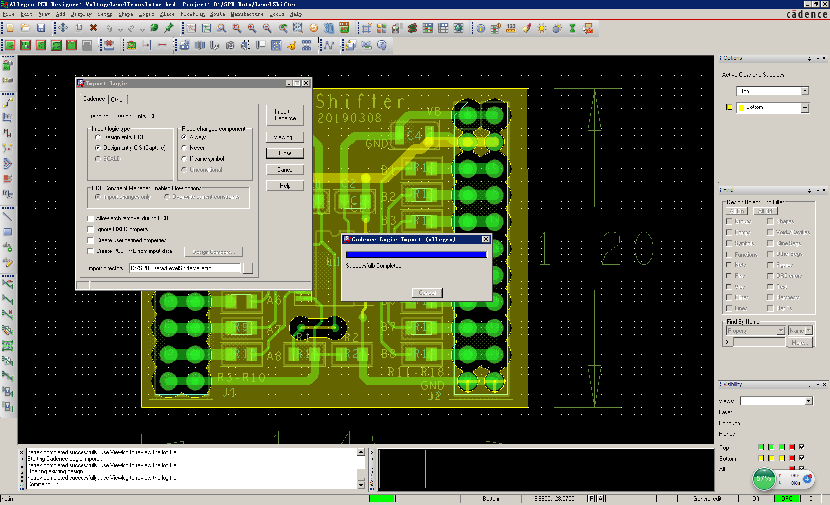The width and height of the screenshot is (830, 505).
Task: Expand the arrow button below Property dropdown
Action: 728,342
